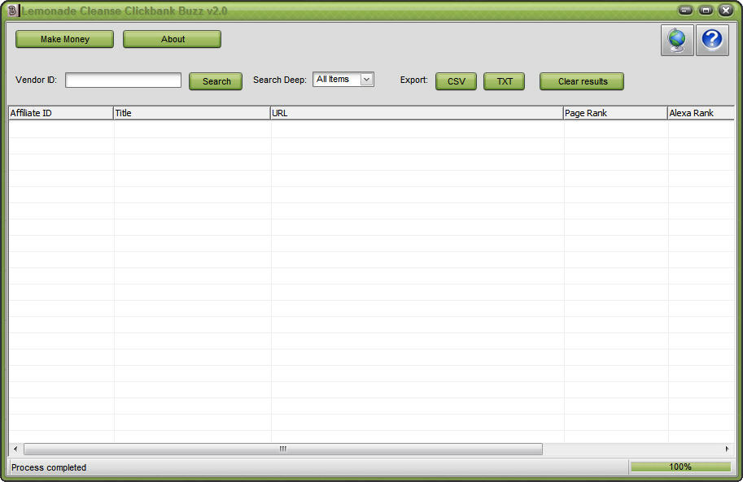This screenshot has height=482, width=743.
Task: Sort by the URL column header
Action: tap(417, 113)
